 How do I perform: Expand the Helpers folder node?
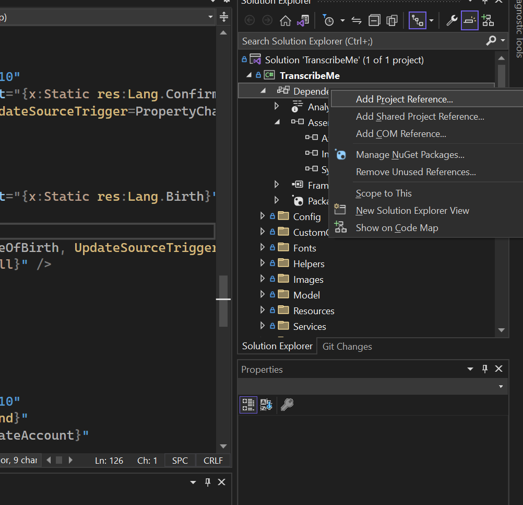[263, 263]
